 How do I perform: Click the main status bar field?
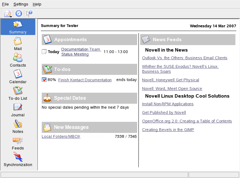click(x=94, y=175)
